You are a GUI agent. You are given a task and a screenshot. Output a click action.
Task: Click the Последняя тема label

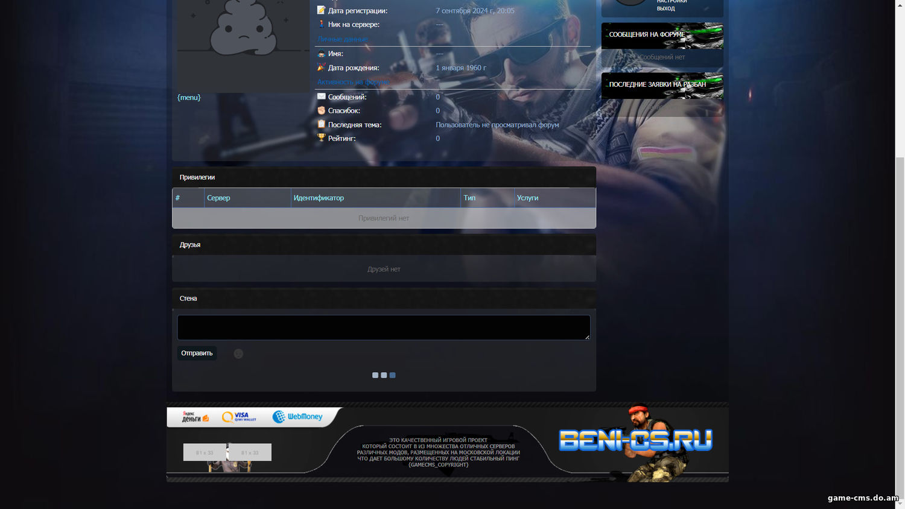pyautogui.click(x=355, y=125)
